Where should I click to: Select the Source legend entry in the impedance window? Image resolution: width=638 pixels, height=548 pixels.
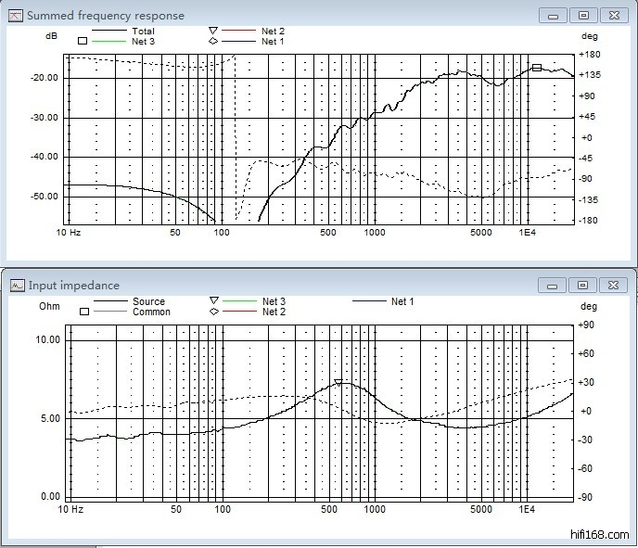coord(148,301)
